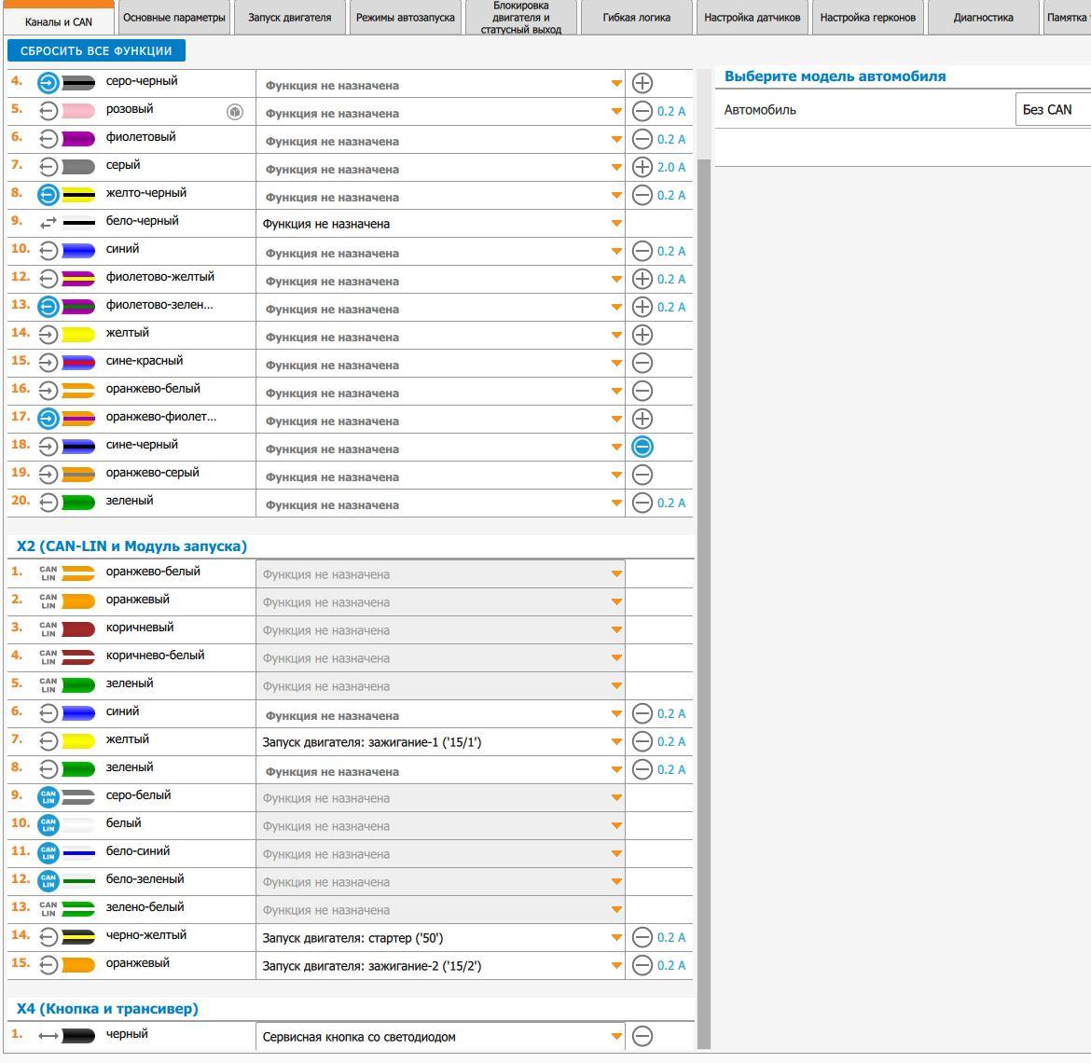Click bidirectional arrows icon of бело-черный wire
This screenshot has width=1091, height=1063.
pyautogui.click(x=48, y=223)
